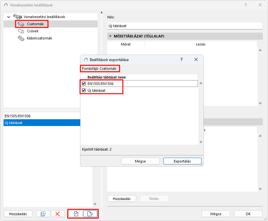Cancel the export dialog with Mégse
This screenshot has height=221, width=268.
coord(140,161)
